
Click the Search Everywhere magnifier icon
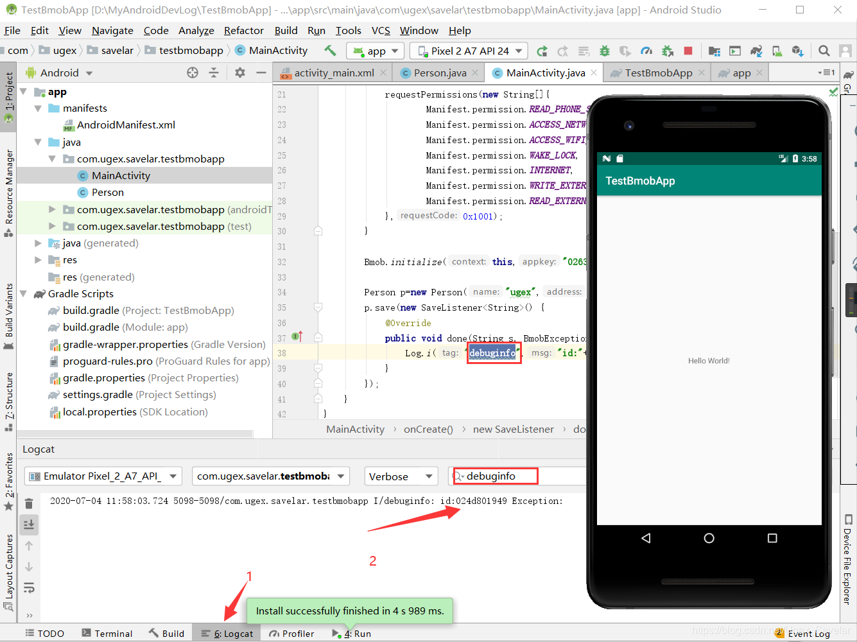[824, 51]
